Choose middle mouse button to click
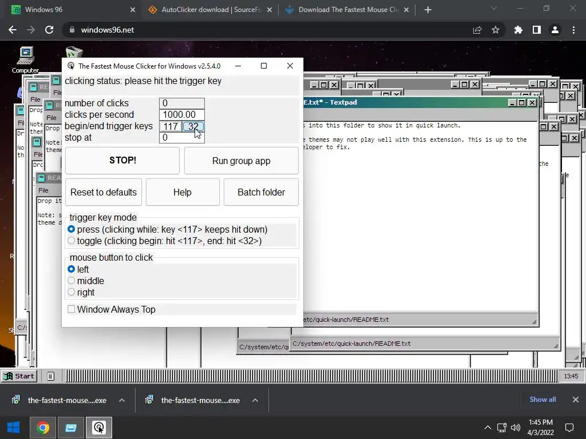 click(x=72, y=281)
